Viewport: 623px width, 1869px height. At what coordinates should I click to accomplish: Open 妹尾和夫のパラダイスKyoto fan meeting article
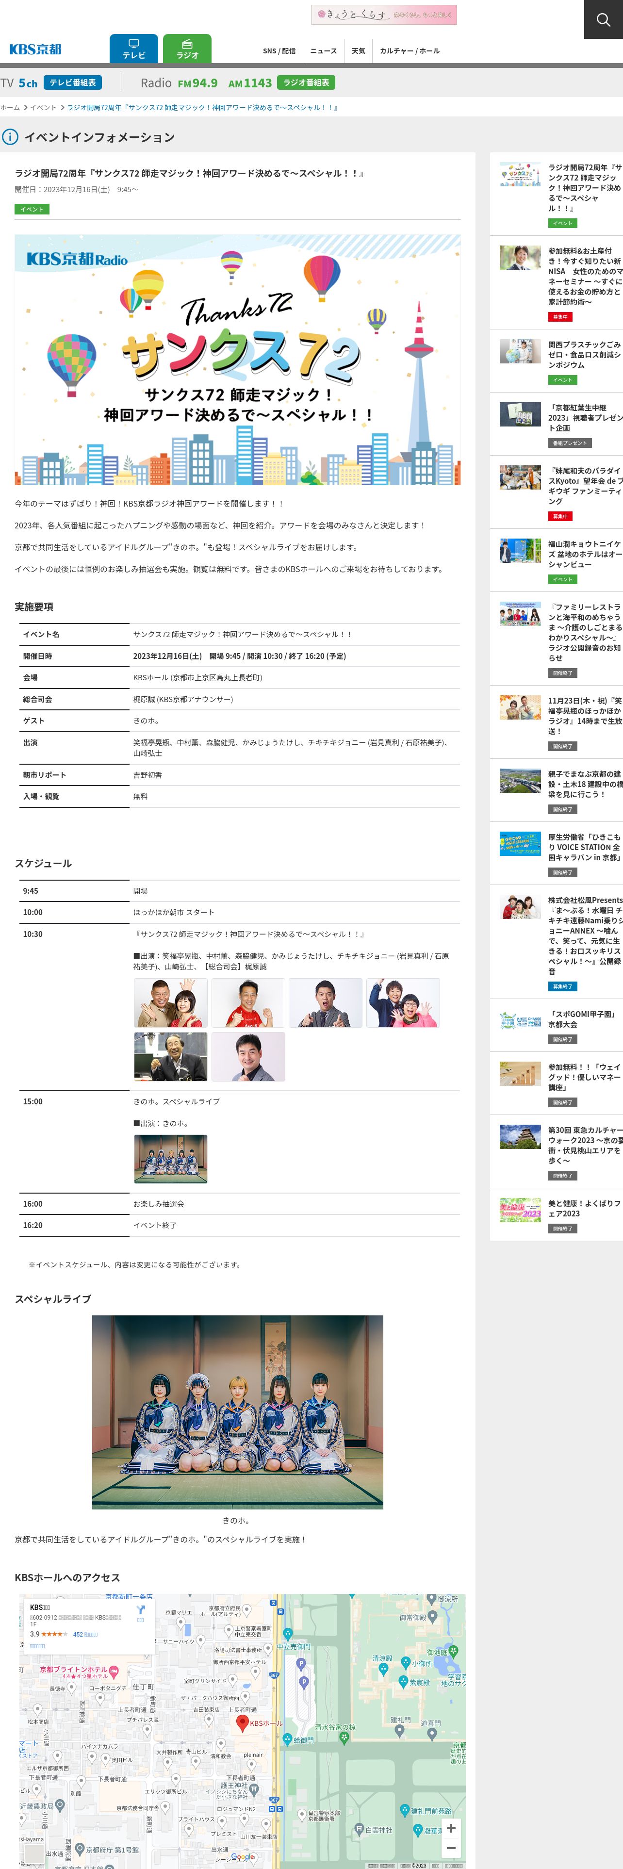pyautogui.click(x=556, y=492)
